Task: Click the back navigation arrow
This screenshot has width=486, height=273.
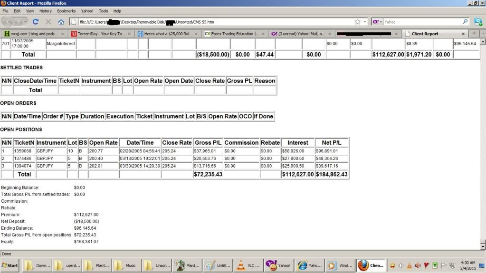Action: point(9,22)
